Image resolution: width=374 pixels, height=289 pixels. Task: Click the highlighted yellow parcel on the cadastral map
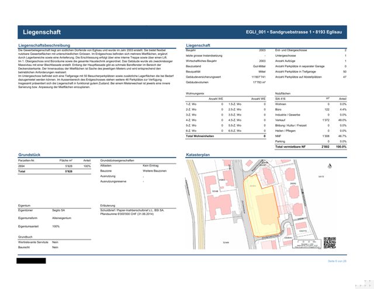261,206
